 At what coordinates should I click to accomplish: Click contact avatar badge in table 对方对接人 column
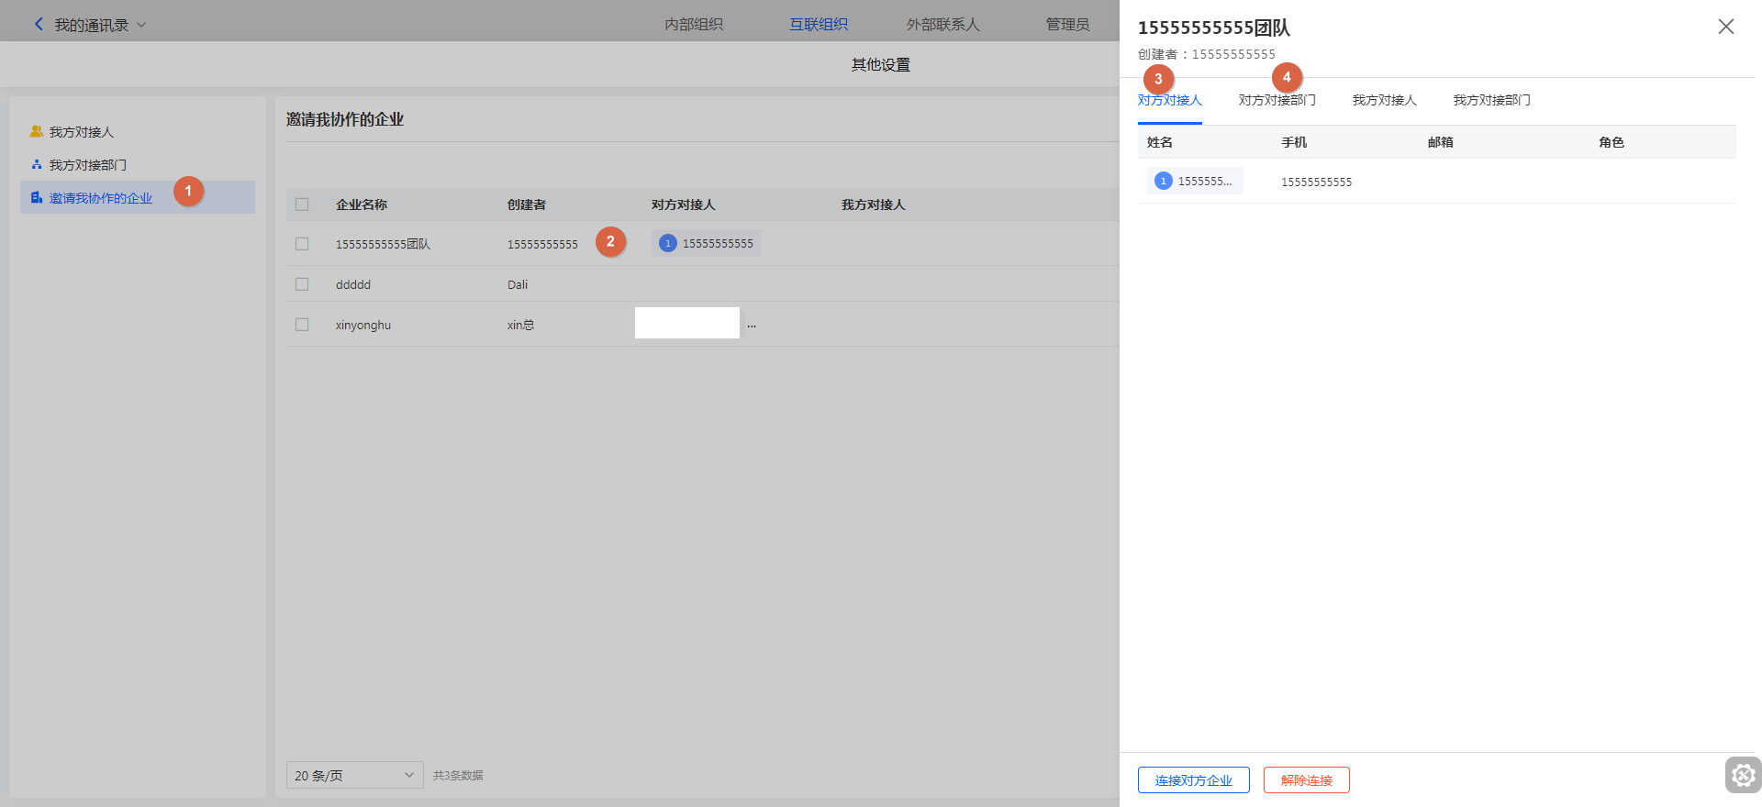click(668, 243)
